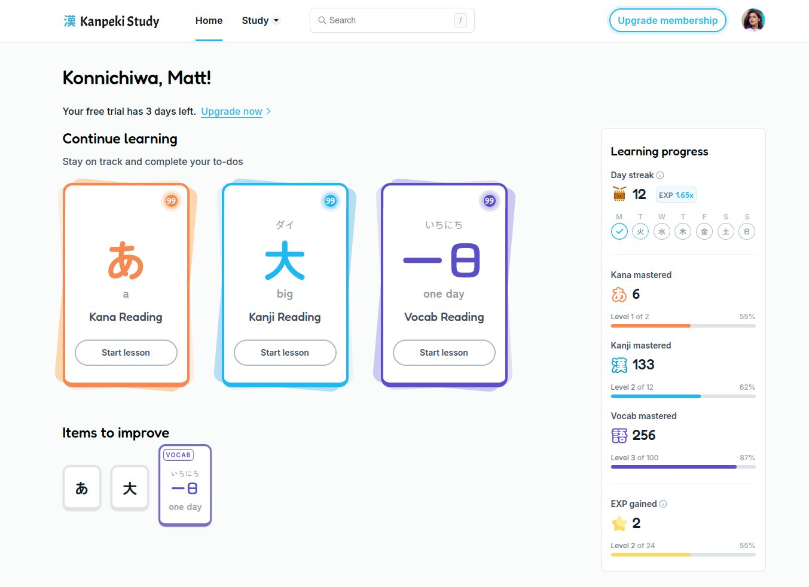Start lesson for Kana Reading
Image resolution: width=809 pixels, height=587 pixels.
point(126,353)
